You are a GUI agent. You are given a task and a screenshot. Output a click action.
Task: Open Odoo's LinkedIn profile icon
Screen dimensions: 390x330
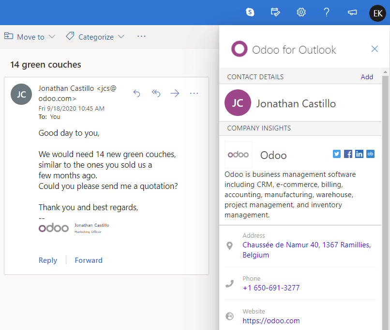pyautogui.click(x=359, y=154)
